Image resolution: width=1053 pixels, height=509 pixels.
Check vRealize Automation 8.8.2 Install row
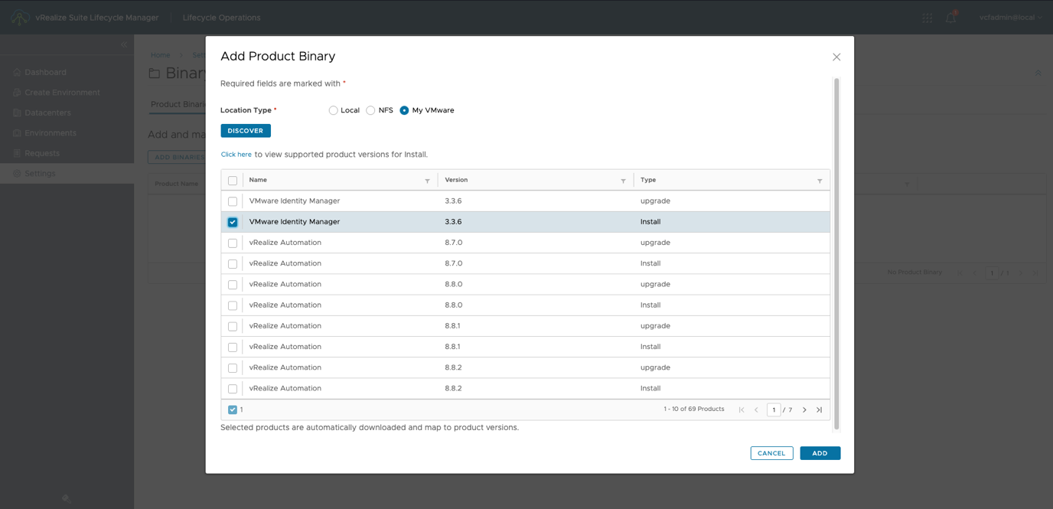click(x=233, y=389)
